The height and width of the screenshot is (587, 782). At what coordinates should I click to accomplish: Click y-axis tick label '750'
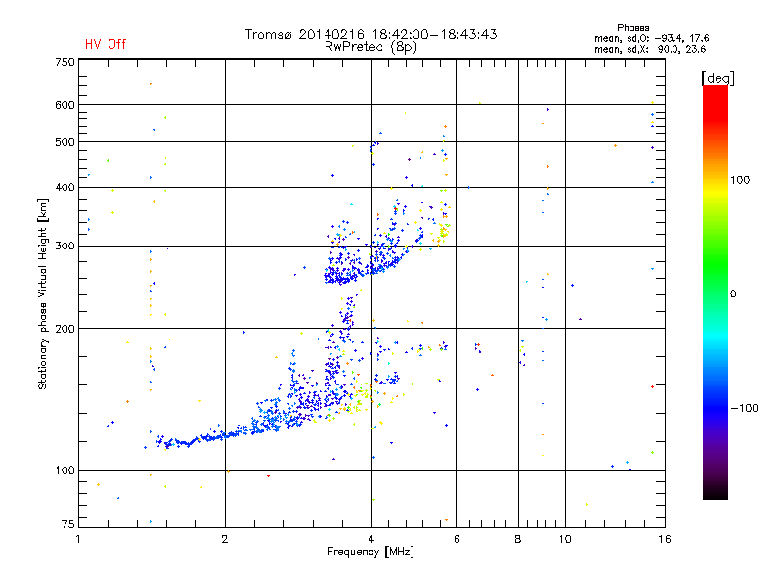pyautogui.click(x=65, y=62)
